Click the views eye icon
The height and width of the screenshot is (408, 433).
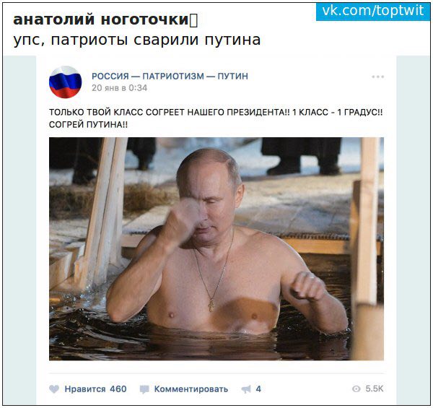click(357, 389)
